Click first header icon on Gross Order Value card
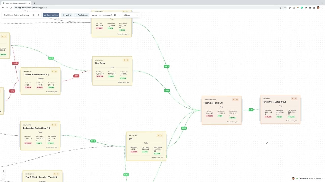The width and height of the screenshot is (325, 182). (x=292, y=99)
